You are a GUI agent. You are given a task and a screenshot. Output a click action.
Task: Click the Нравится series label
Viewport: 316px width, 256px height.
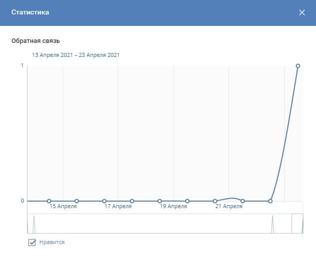pyautogui.click(x=56, y=243)
